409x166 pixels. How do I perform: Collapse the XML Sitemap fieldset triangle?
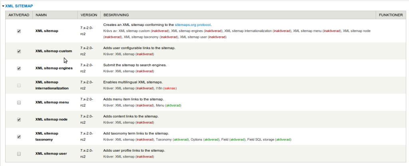click(3, 6)
